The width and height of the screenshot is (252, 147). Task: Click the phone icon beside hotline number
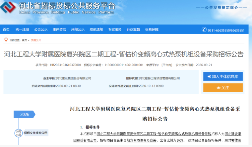click(x=204, y=29)
